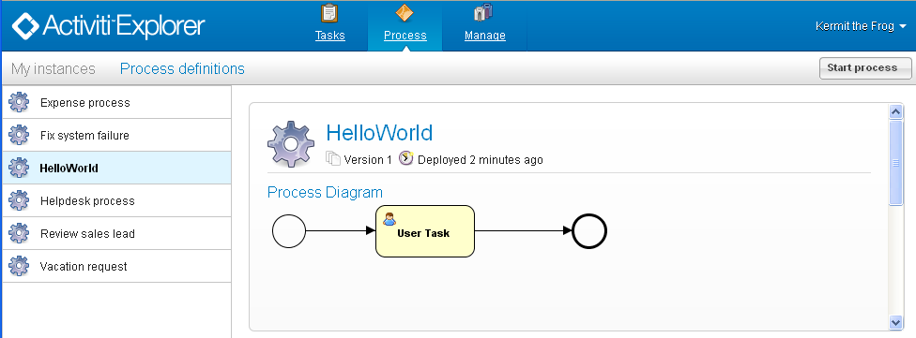
Task: Click the gear icon beside Review sales lead
Action: [x=20, y=233]
